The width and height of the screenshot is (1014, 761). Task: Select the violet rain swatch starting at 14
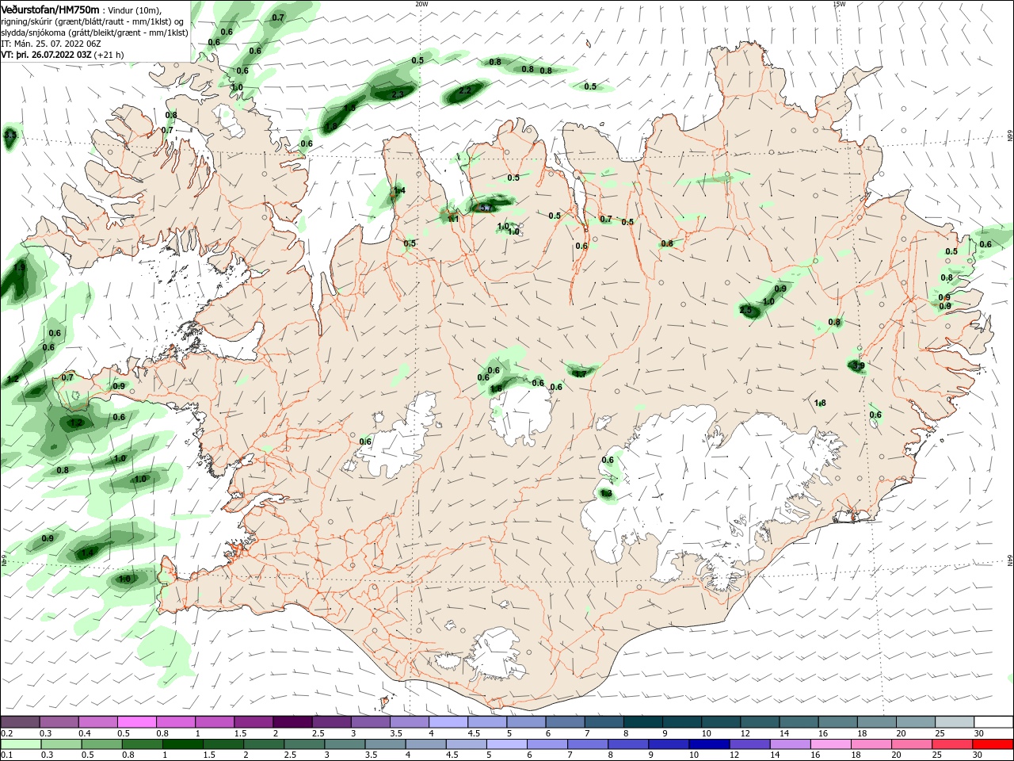[x=790, y=744]
